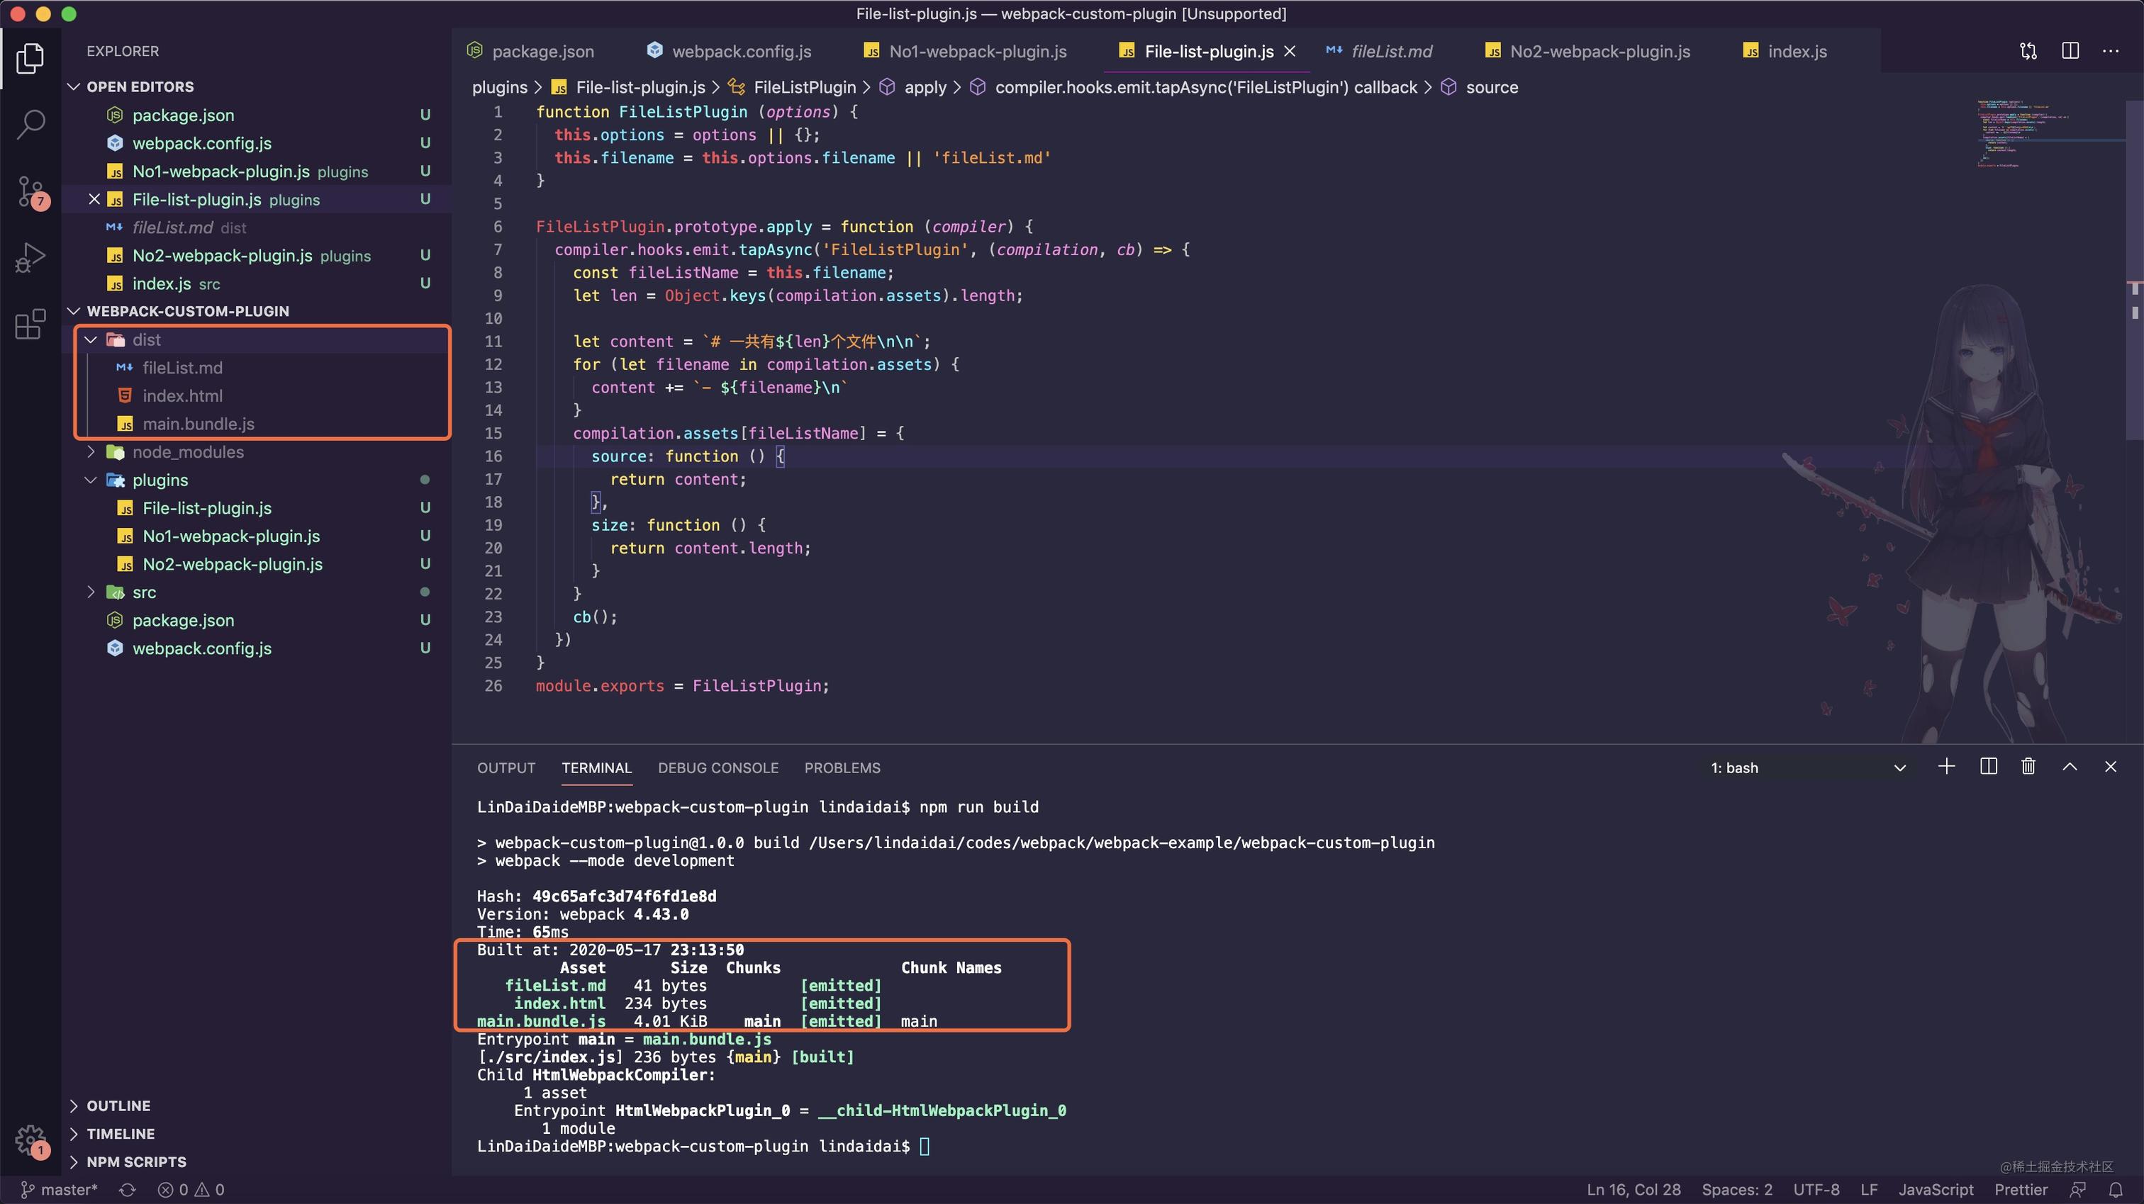This screenshot has height=1204, width=2144.
Task: Synchronize changes via status bar sync icon
Action: (128, 1190)
